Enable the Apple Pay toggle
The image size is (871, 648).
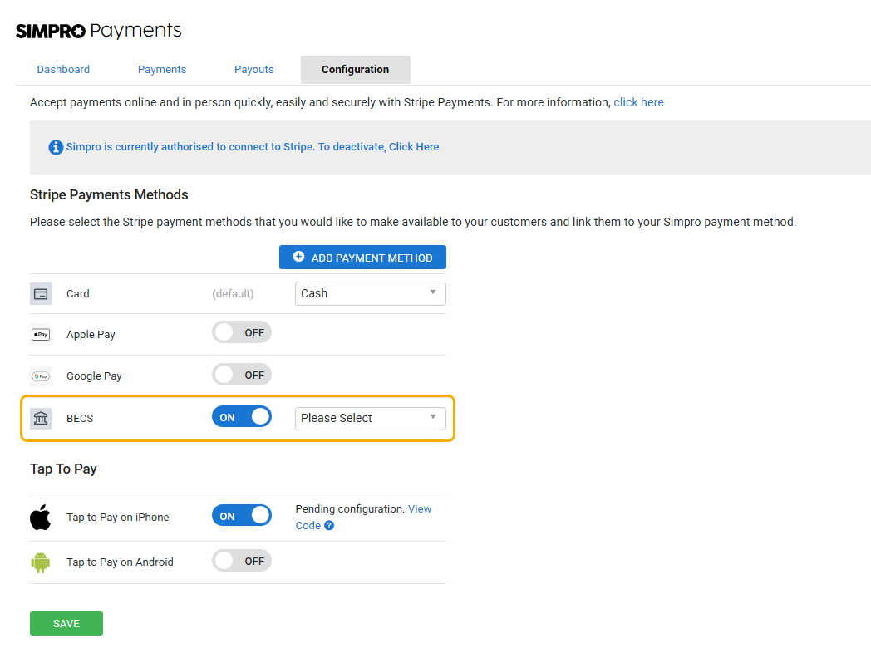tap(241, 332)
